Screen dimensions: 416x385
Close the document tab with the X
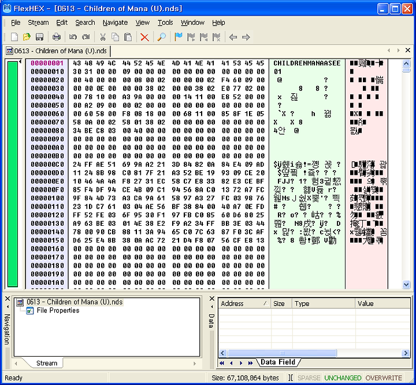point(408,50)
